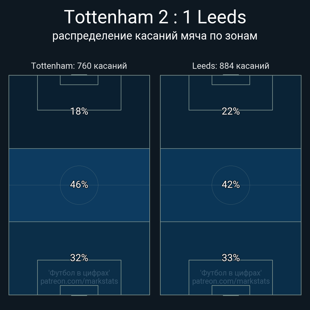
Task: Click the Tottenham name in the main title
Action: 109,17
